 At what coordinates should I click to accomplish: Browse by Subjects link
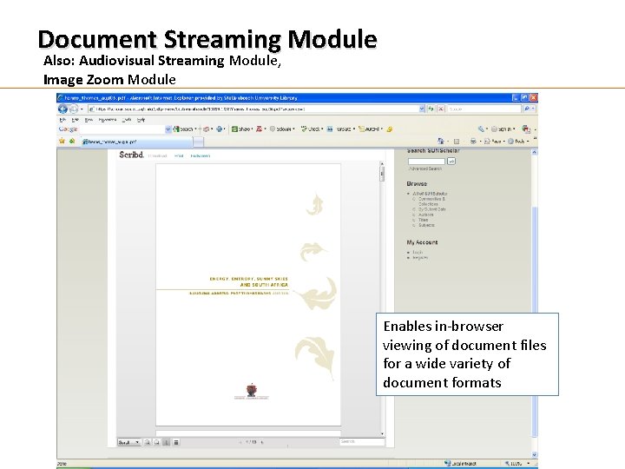pyautogui.click(x=426, y=225)
